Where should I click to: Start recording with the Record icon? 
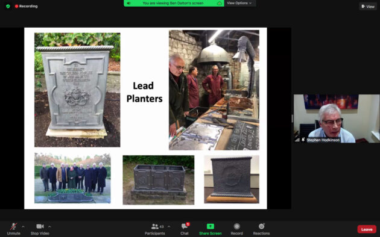pyautogui.click(x=237, y=226)
